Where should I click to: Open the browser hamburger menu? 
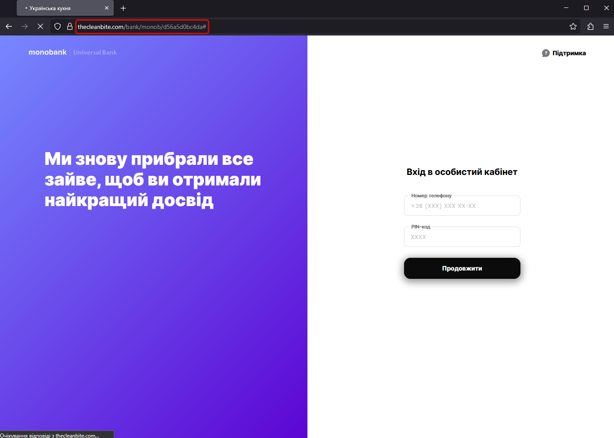click(606, 26)
